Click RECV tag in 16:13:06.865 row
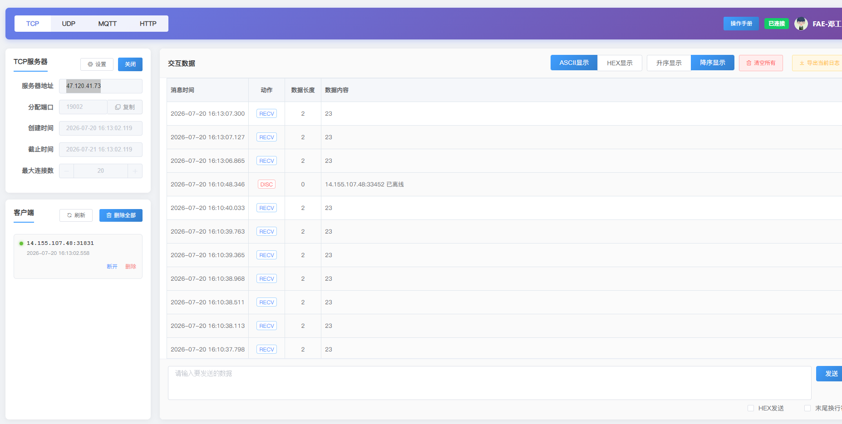 (267, 161)
